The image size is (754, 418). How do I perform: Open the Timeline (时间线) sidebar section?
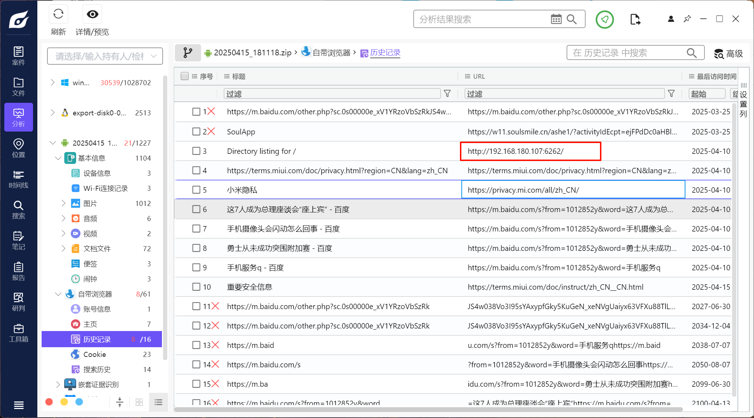19,179
